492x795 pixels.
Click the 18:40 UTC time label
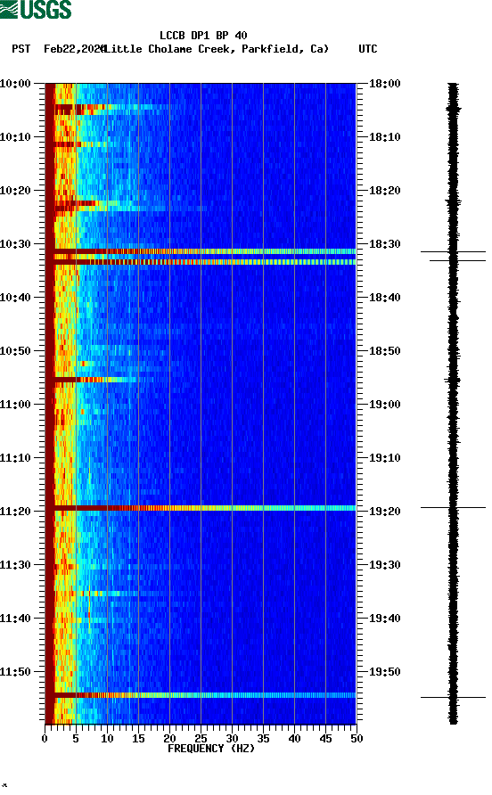(x=385, y=298)
